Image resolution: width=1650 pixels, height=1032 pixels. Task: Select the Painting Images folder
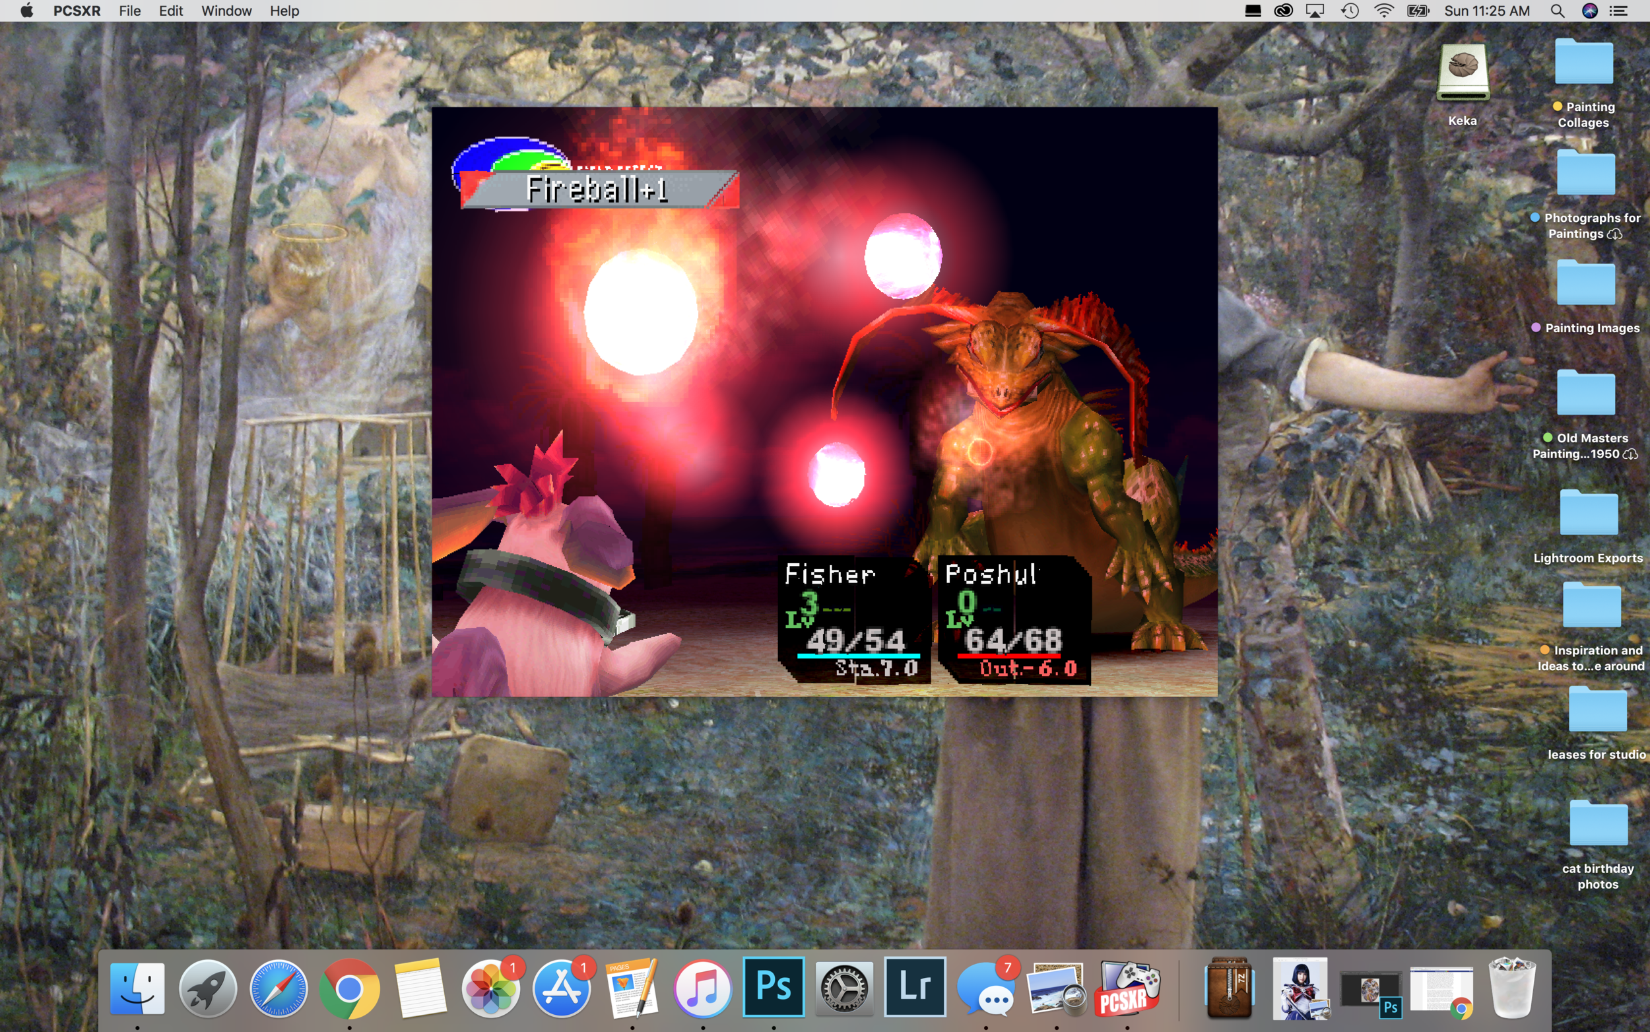pos(1586,283)
